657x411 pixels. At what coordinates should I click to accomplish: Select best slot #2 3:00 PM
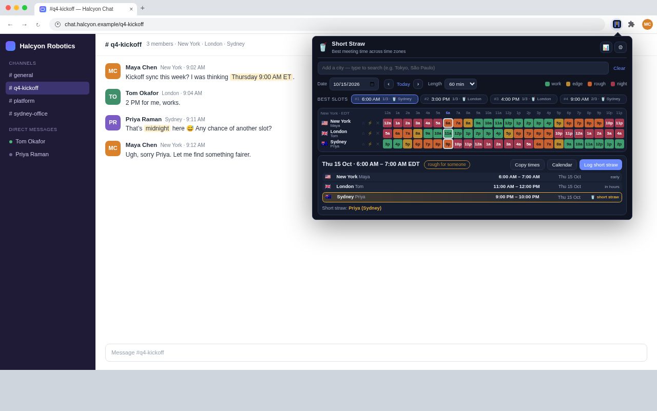coord(454,99)
